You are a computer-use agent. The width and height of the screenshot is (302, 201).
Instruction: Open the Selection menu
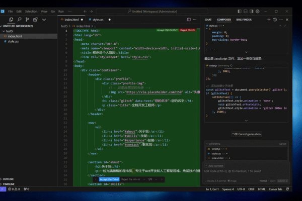[31, 11]
